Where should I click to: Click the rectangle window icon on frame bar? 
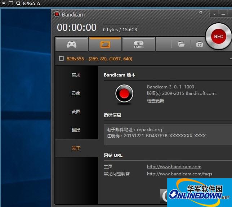coord(11,3)
